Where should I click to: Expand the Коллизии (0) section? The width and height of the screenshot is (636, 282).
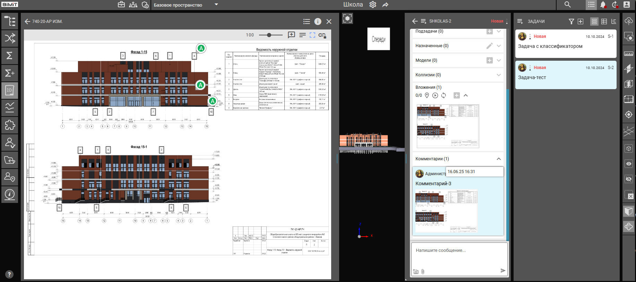click(498, 75)
